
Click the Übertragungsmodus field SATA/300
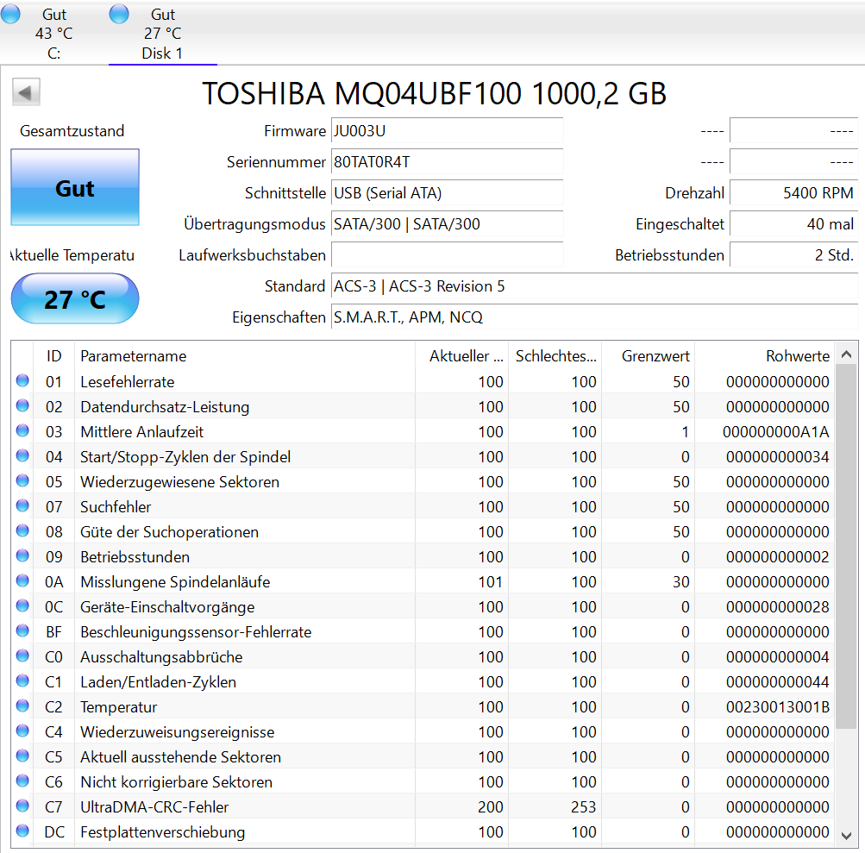[447, 223]
